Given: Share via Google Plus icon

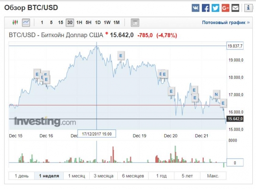Looking at the screenshot, I should pyautogui.click(x=225, y=8).
